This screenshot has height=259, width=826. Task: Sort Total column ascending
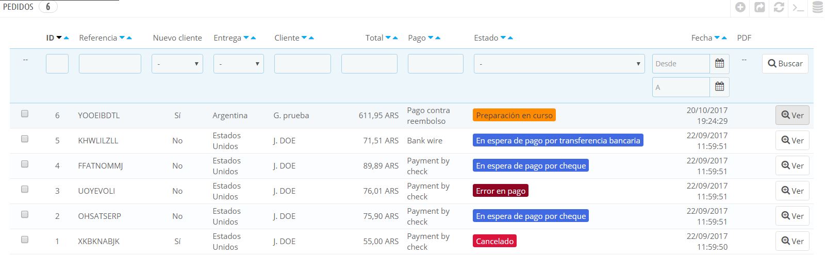coord(395,38)
